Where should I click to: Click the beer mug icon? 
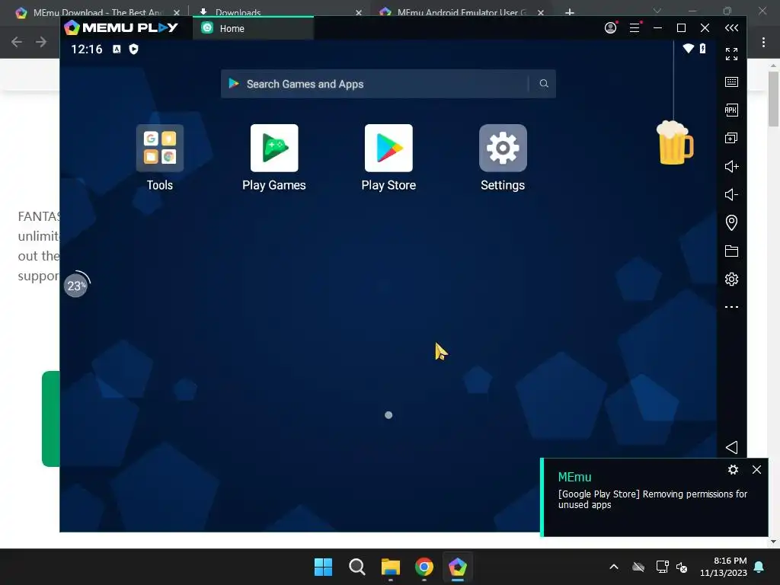tap(675, 142)
